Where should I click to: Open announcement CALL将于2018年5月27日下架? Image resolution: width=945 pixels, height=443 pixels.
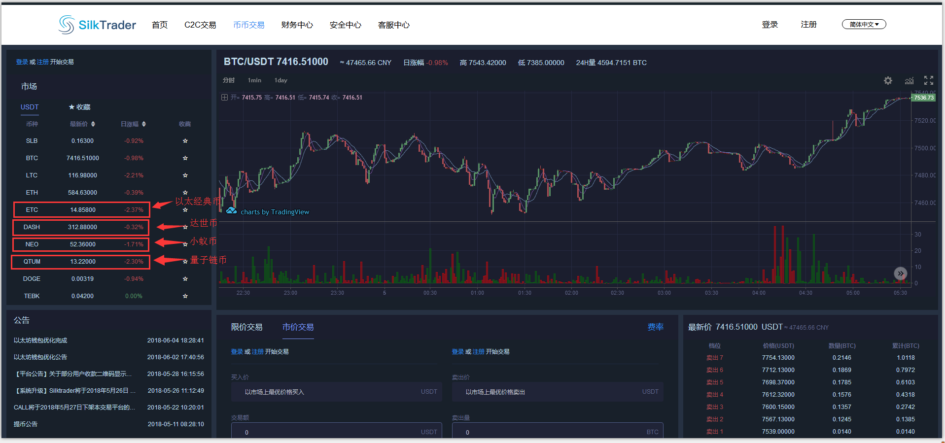click(x=74, y=408)
